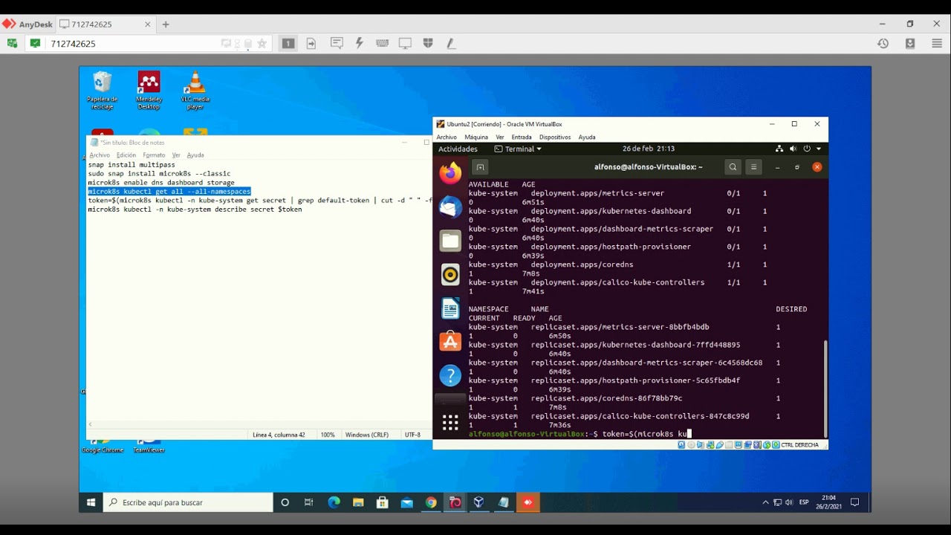951x535 pixels.
Task: Open Mendeley Desktop shortcut
Action: [x=149, y=91]
